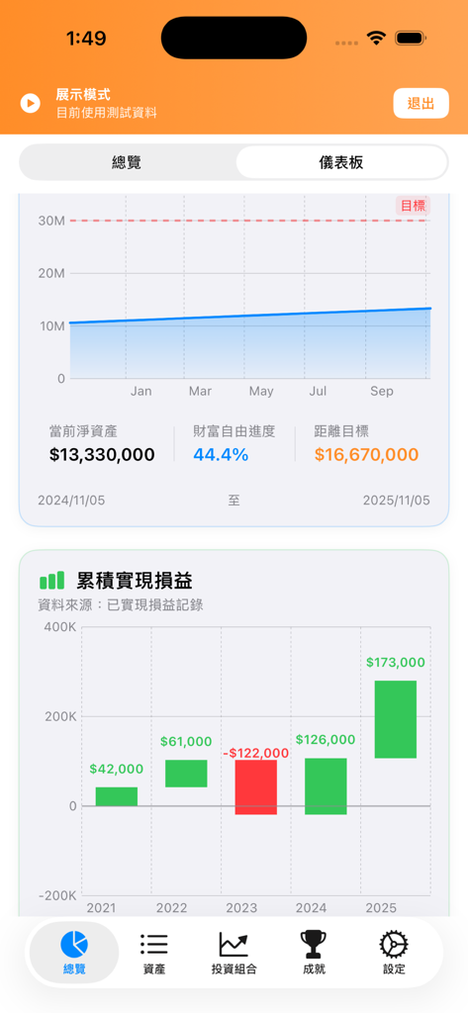Tap the -$122,000 loss label
468x1013 pixels.
256,753
